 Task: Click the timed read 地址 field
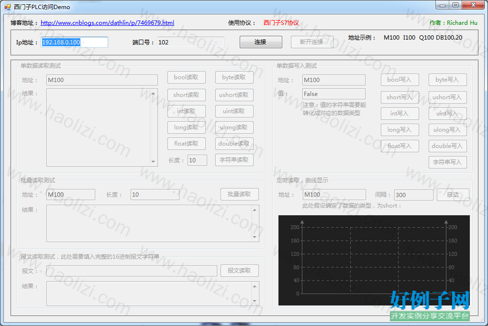tap(334, 195)
